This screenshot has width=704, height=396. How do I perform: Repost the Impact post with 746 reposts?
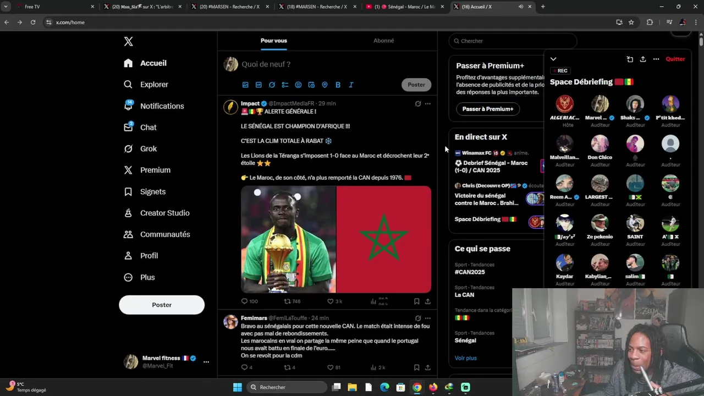292,301
